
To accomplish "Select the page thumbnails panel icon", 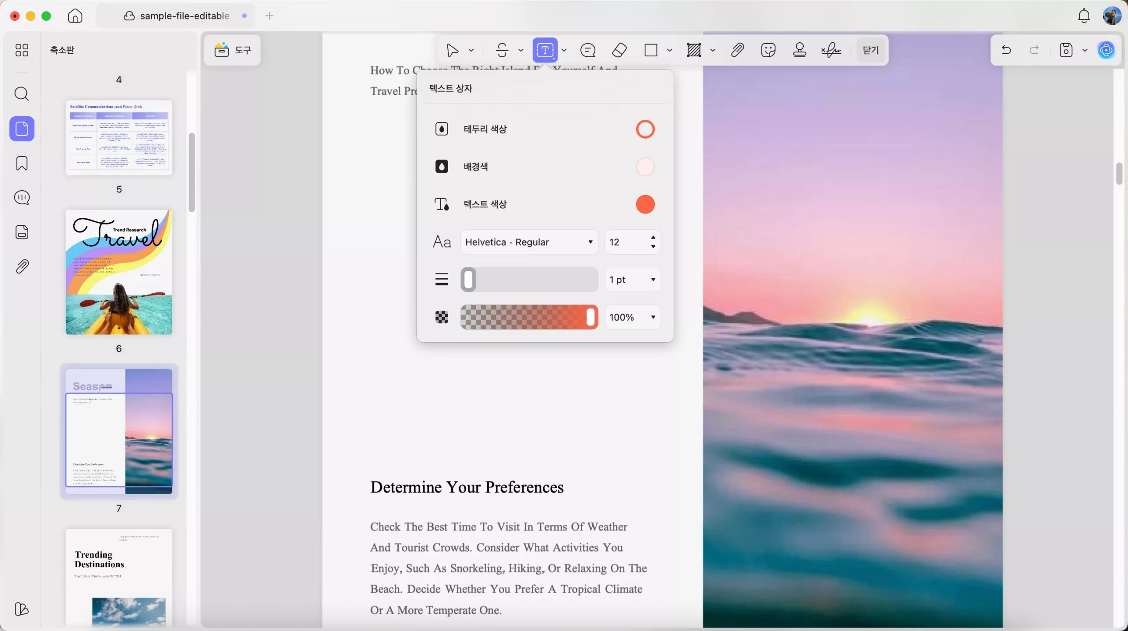I will tap(22, 129).
